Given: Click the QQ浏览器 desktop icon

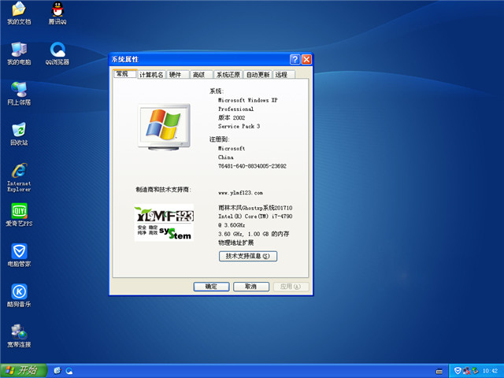Looking at the screenshot, I should tap(57, 54).
